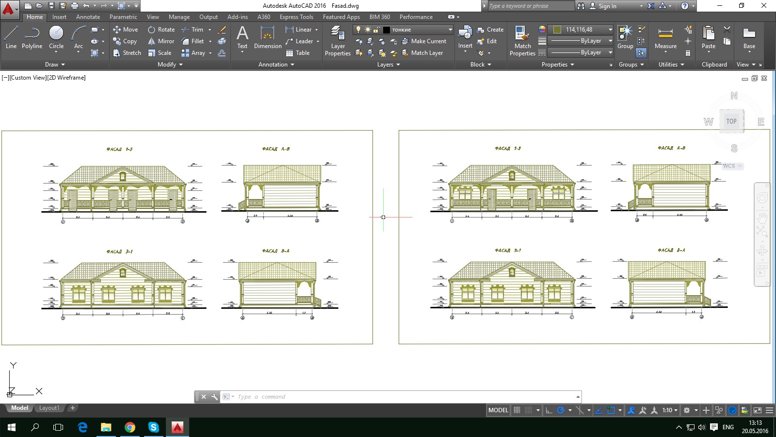Screen dimensions: 776x437
Task: Click the Move command
Action: (x=126, y=30)
